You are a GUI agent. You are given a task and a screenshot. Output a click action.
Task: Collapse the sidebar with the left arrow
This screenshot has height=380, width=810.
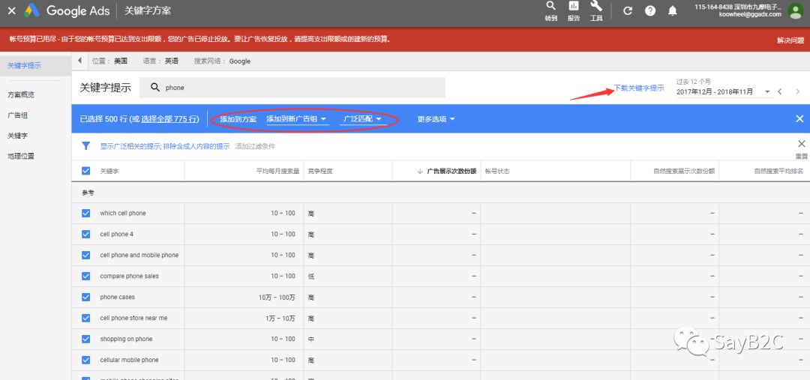80,61
